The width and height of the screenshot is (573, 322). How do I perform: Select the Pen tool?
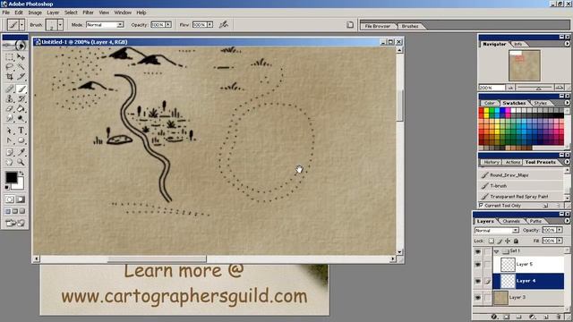[10, 140]
